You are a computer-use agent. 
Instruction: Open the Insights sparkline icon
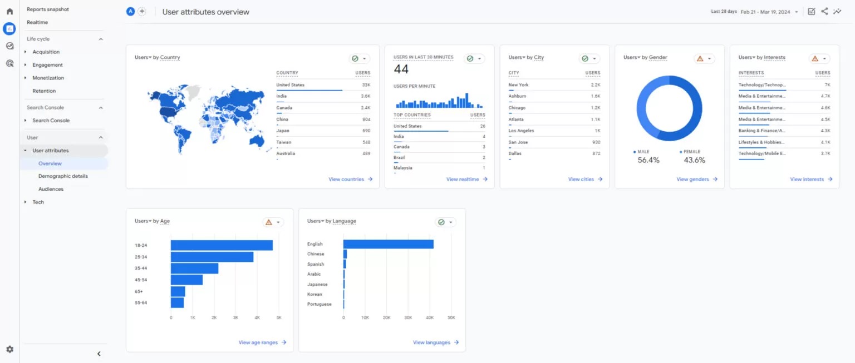837,12
